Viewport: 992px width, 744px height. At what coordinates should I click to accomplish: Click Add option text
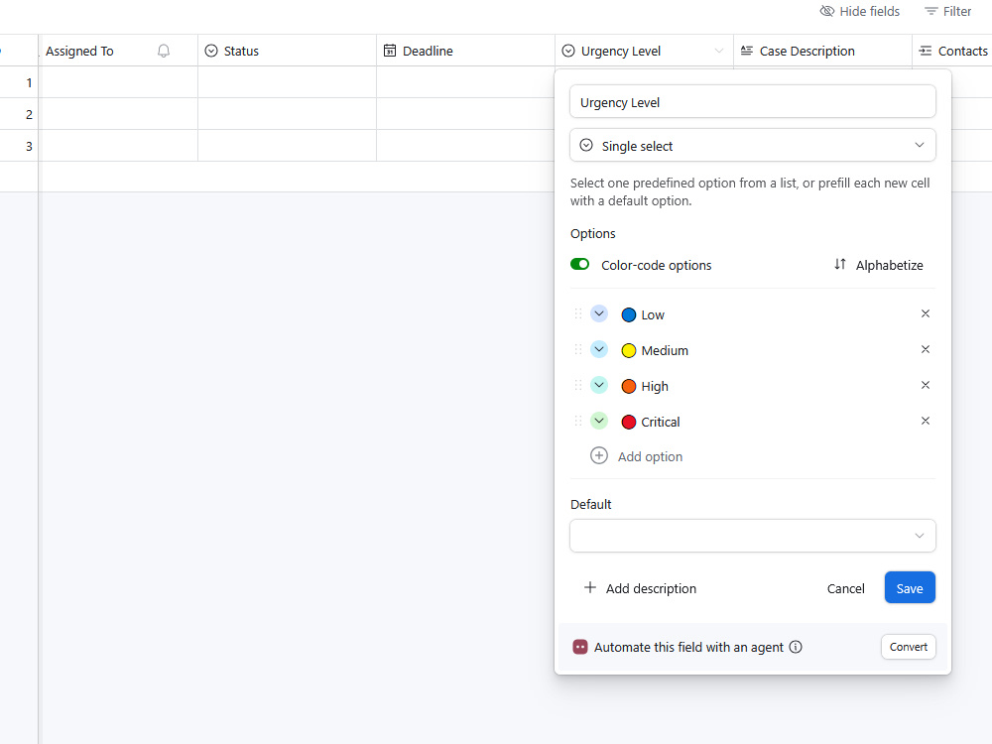650,456
